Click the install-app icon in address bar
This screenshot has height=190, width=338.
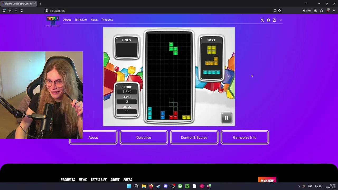pyautogui.click(x=275, y=11)
